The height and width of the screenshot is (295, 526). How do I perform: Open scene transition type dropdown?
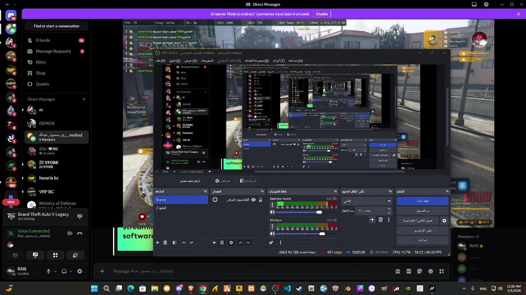tap(367, 201)
